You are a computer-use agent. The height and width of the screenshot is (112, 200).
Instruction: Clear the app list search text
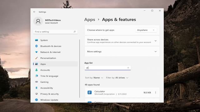point(128,68)
